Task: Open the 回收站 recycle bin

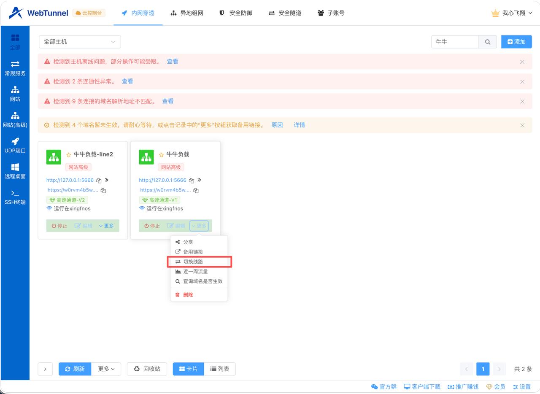Action: tap(147, 369)
